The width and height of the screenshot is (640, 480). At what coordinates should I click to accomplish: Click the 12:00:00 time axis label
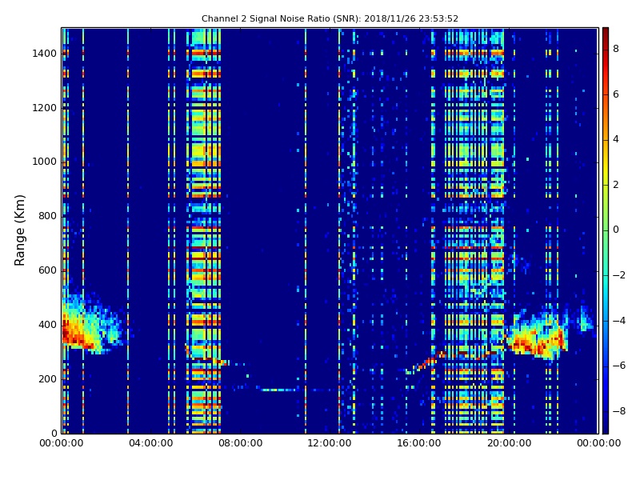tap(330, 443)
